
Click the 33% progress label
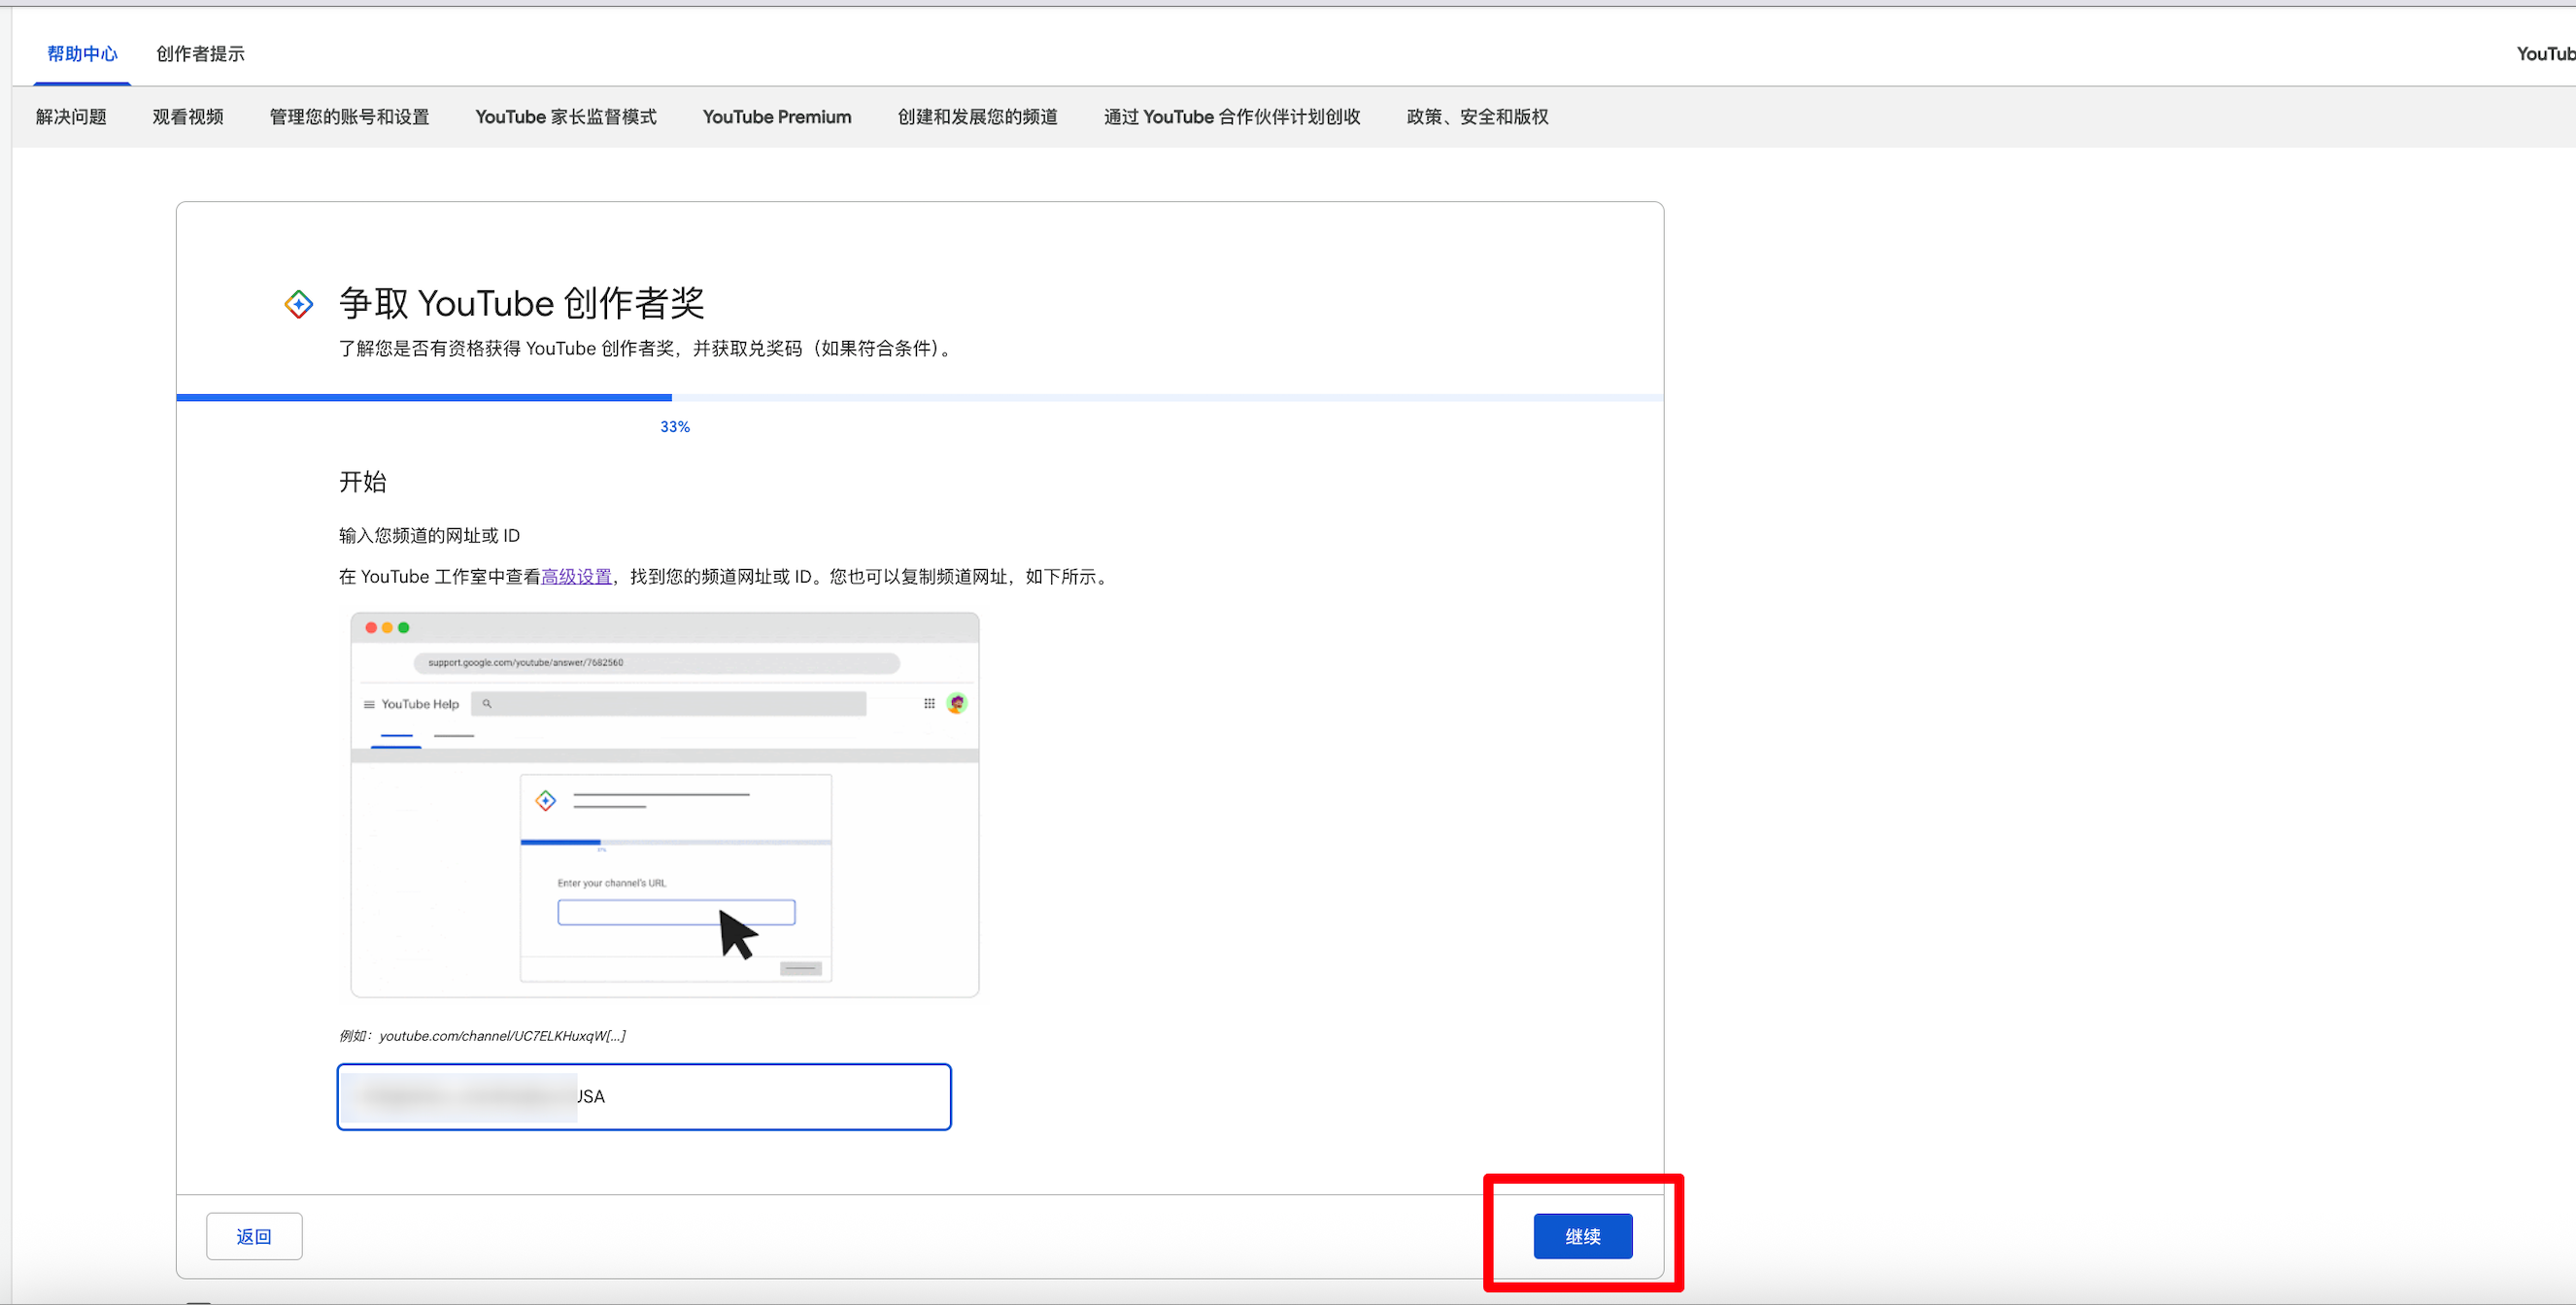[x=674, y=427]
